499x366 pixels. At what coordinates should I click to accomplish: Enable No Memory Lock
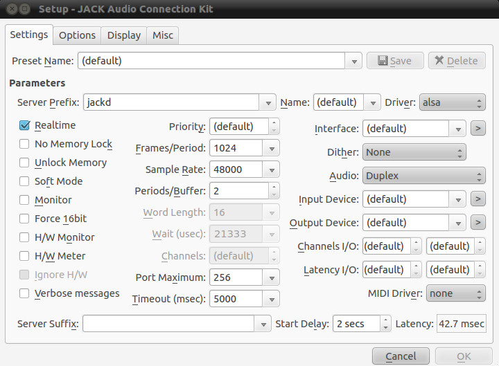pyautogui.click(x=24, y=144)
